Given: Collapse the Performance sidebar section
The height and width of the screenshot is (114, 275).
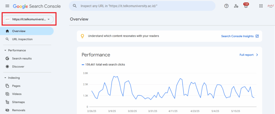Looking at the screenshot, I should pyautogui.click(x=5, y=50).
